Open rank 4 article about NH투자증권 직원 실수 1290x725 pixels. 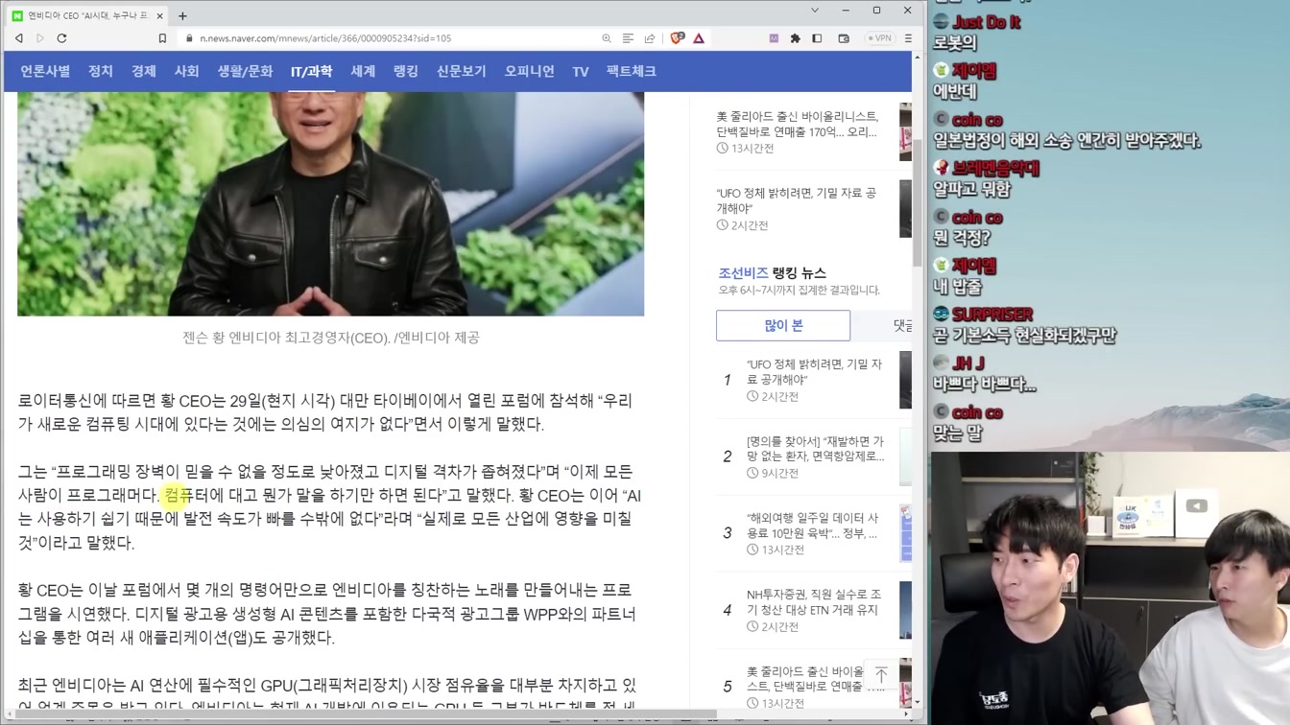point(814,602)
